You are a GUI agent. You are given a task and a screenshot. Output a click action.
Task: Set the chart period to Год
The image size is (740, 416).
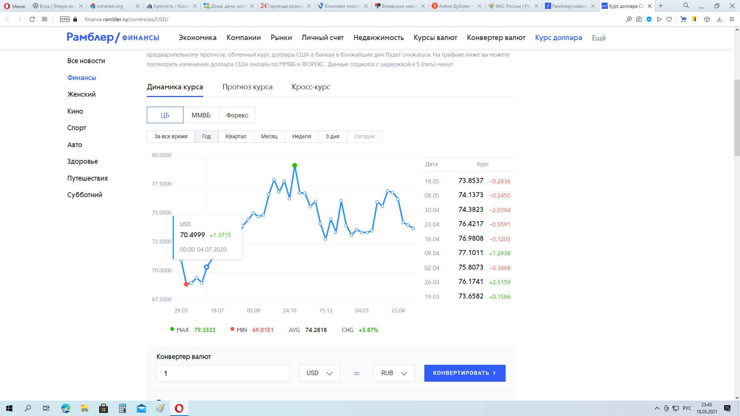click(x=207, y=136)
